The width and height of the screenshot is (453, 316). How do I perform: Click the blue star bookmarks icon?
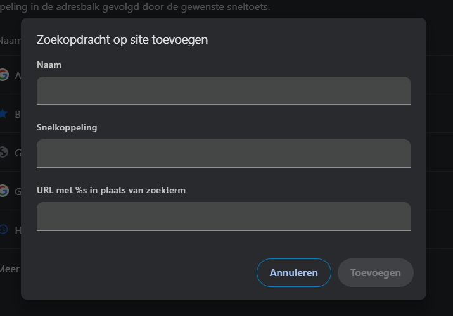pos(3,113)
